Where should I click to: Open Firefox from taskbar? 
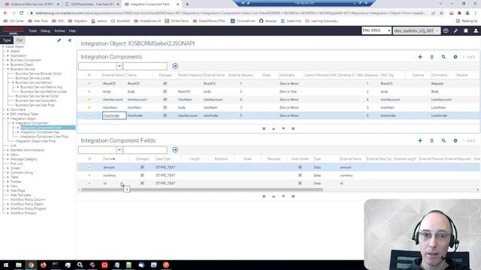pos(44,265)
